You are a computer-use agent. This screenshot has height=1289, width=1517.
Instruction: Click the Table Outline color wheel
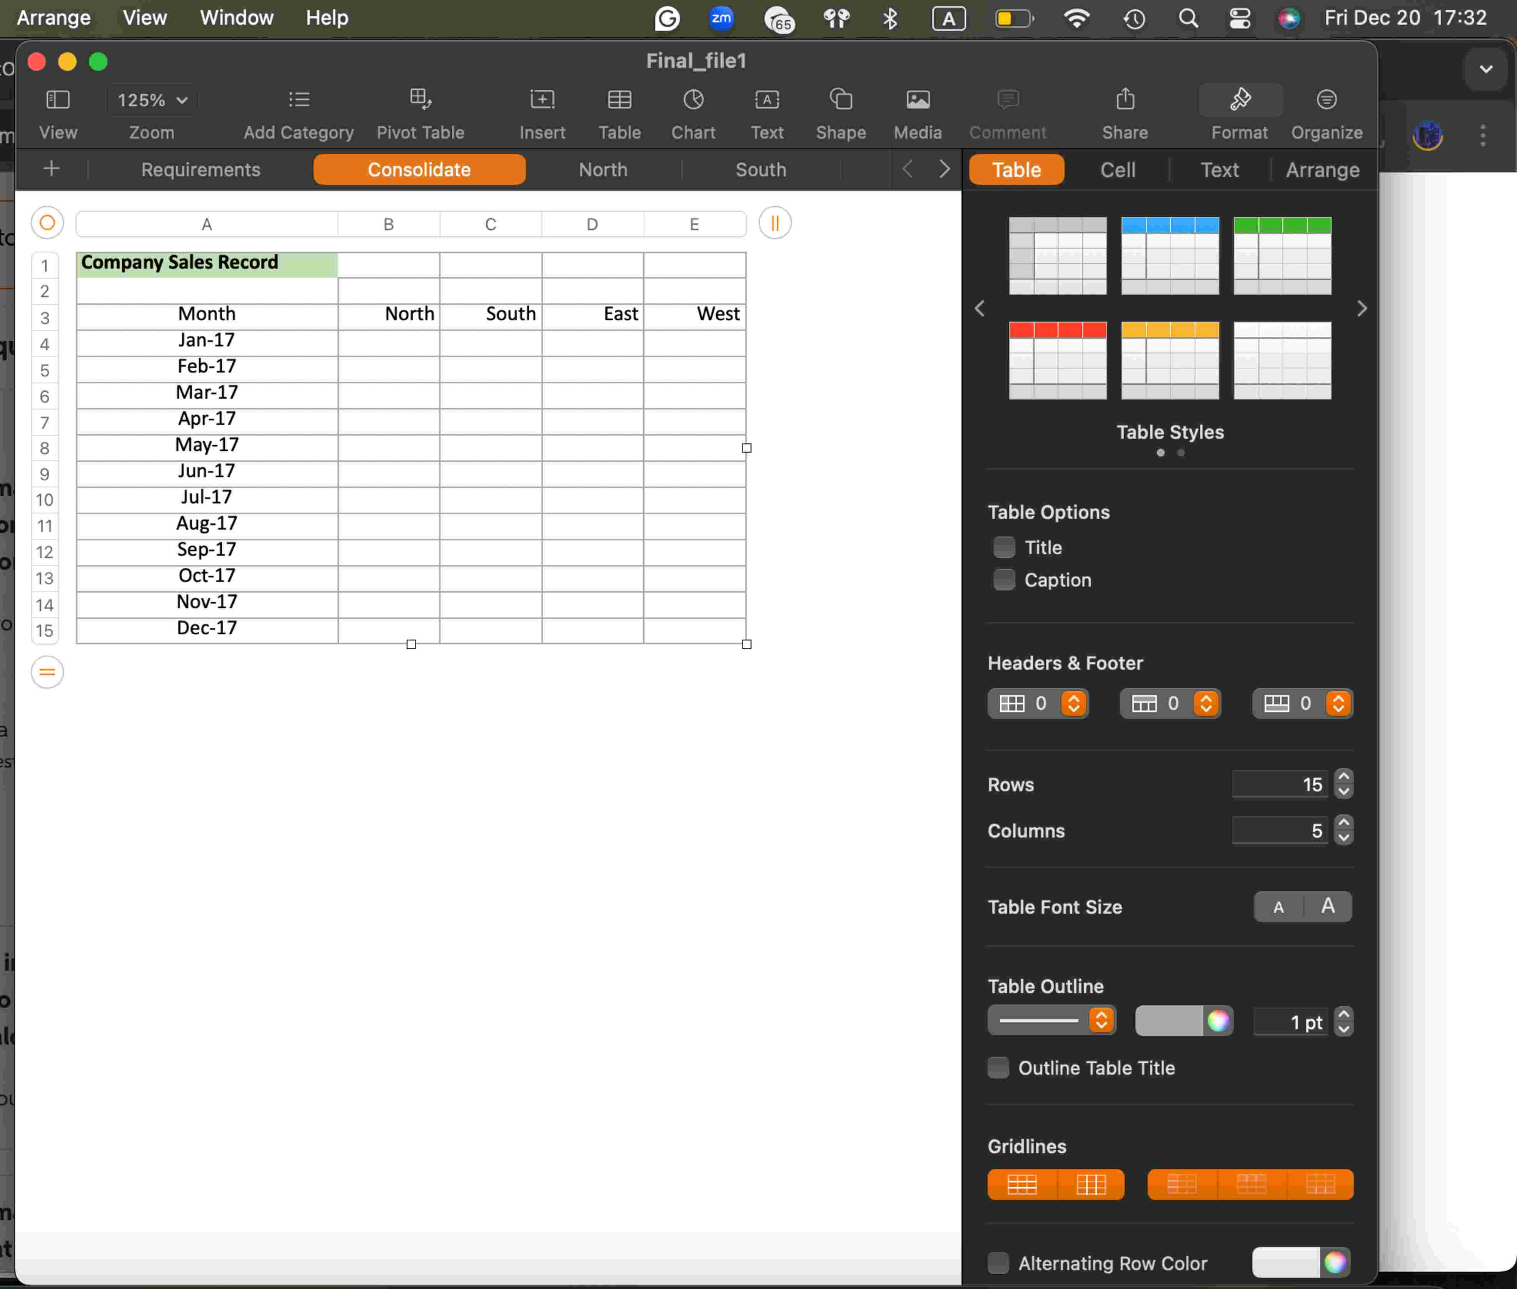tap(1218, 1021)
